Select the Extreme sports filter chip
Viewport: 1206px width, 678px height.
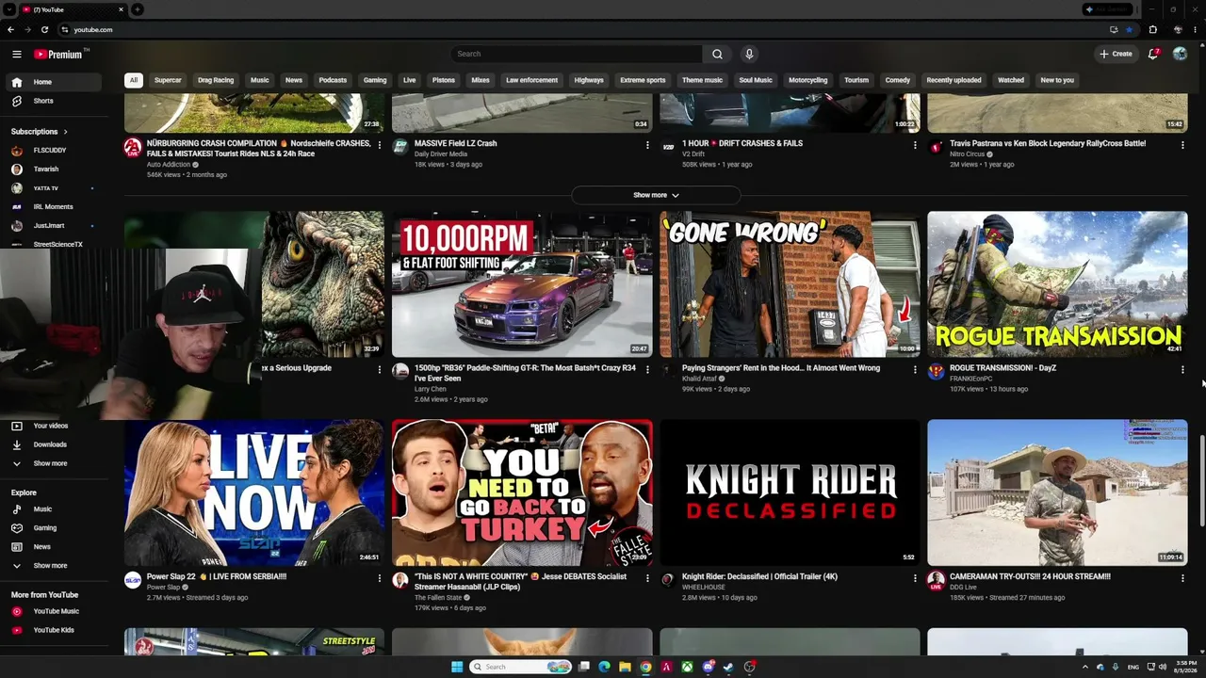[x=643, y=80]
